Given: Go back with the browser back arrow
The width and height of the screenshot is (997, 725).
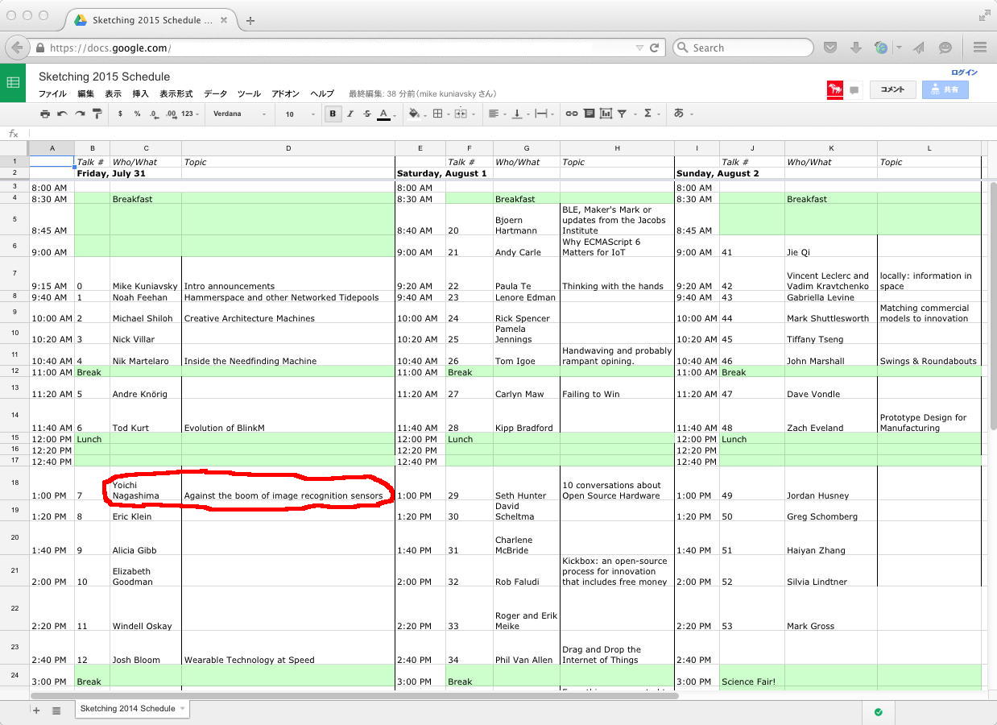Looking at the screenshot, I should click(16, 48).
